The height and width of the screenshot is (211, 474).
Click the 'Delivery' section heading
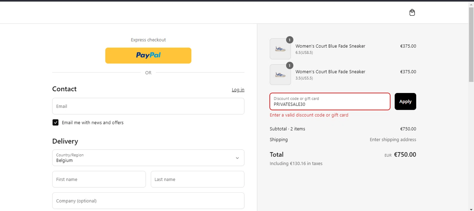pos(65,141)
